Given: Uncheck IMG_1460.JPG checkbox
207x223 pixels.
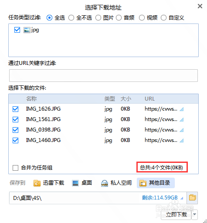Looking at the screenshot, I should pyautogui.click(x=15, y=140).
